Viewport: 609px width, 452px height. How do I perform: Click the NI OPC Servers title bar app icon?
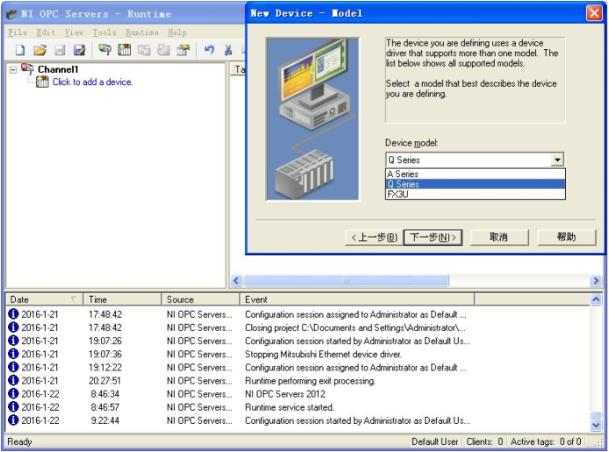click(x=11, y=14)
